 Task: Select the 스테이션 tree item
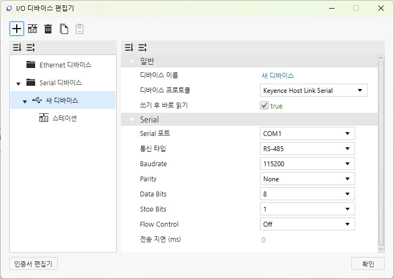click(x=64, y=118)
